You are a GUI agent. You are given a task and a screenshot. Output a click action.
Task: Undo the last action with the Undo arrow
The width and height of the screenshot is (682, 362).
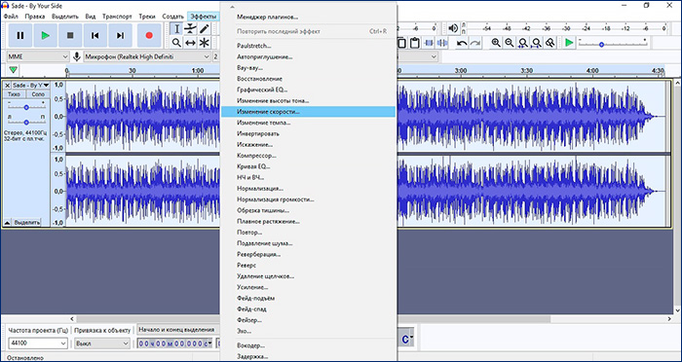[462, 43]
